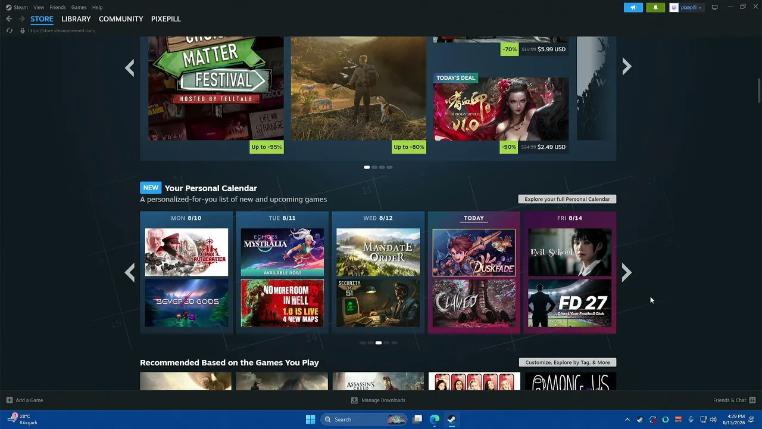The width and height of the screenshot is (762, 429).
Task: Open the Assassin's Creed recommended game
Action: pos(378,381)
